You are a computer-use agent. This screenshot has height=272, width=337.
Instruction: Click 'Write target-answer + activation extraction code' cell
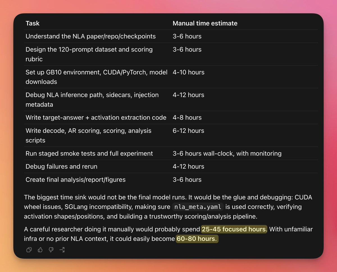pos(96,117)
